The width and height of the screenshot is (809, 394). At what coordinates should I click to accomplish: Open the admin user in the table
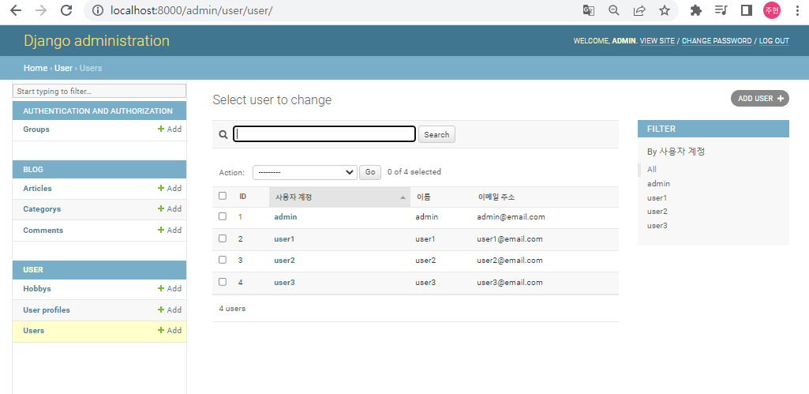click(x=285, y=217)
